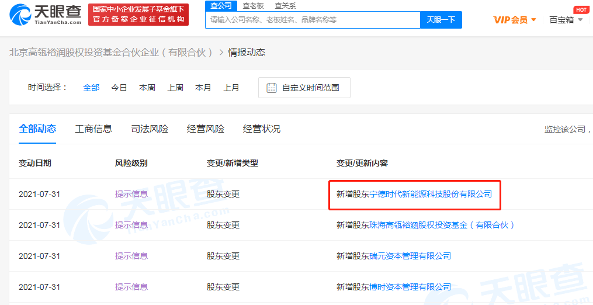Click 变更/更新内容 column header
593x305 pixels.
(x=362, y=163)
